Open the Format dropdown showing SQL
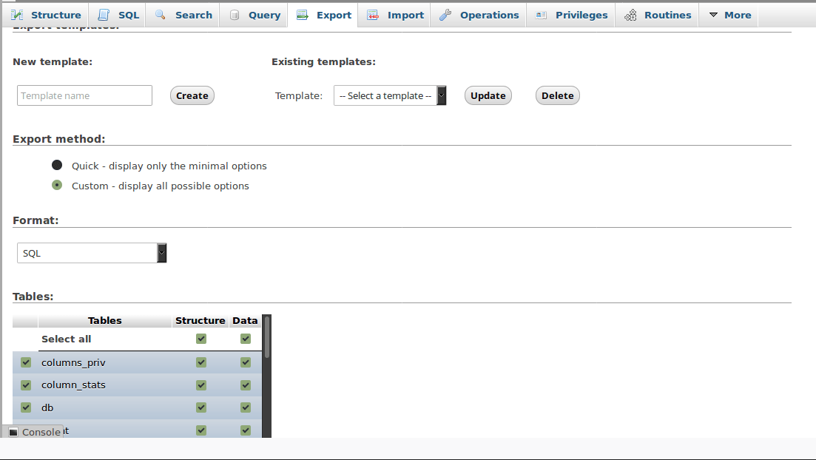 click(x=91, y=252)
